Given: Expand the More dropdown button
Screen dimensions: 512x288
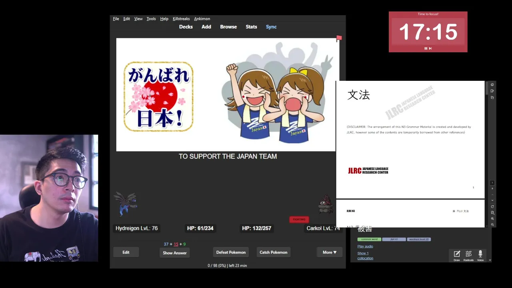Looking at the screenshot, I should click(x=330, y=252).
